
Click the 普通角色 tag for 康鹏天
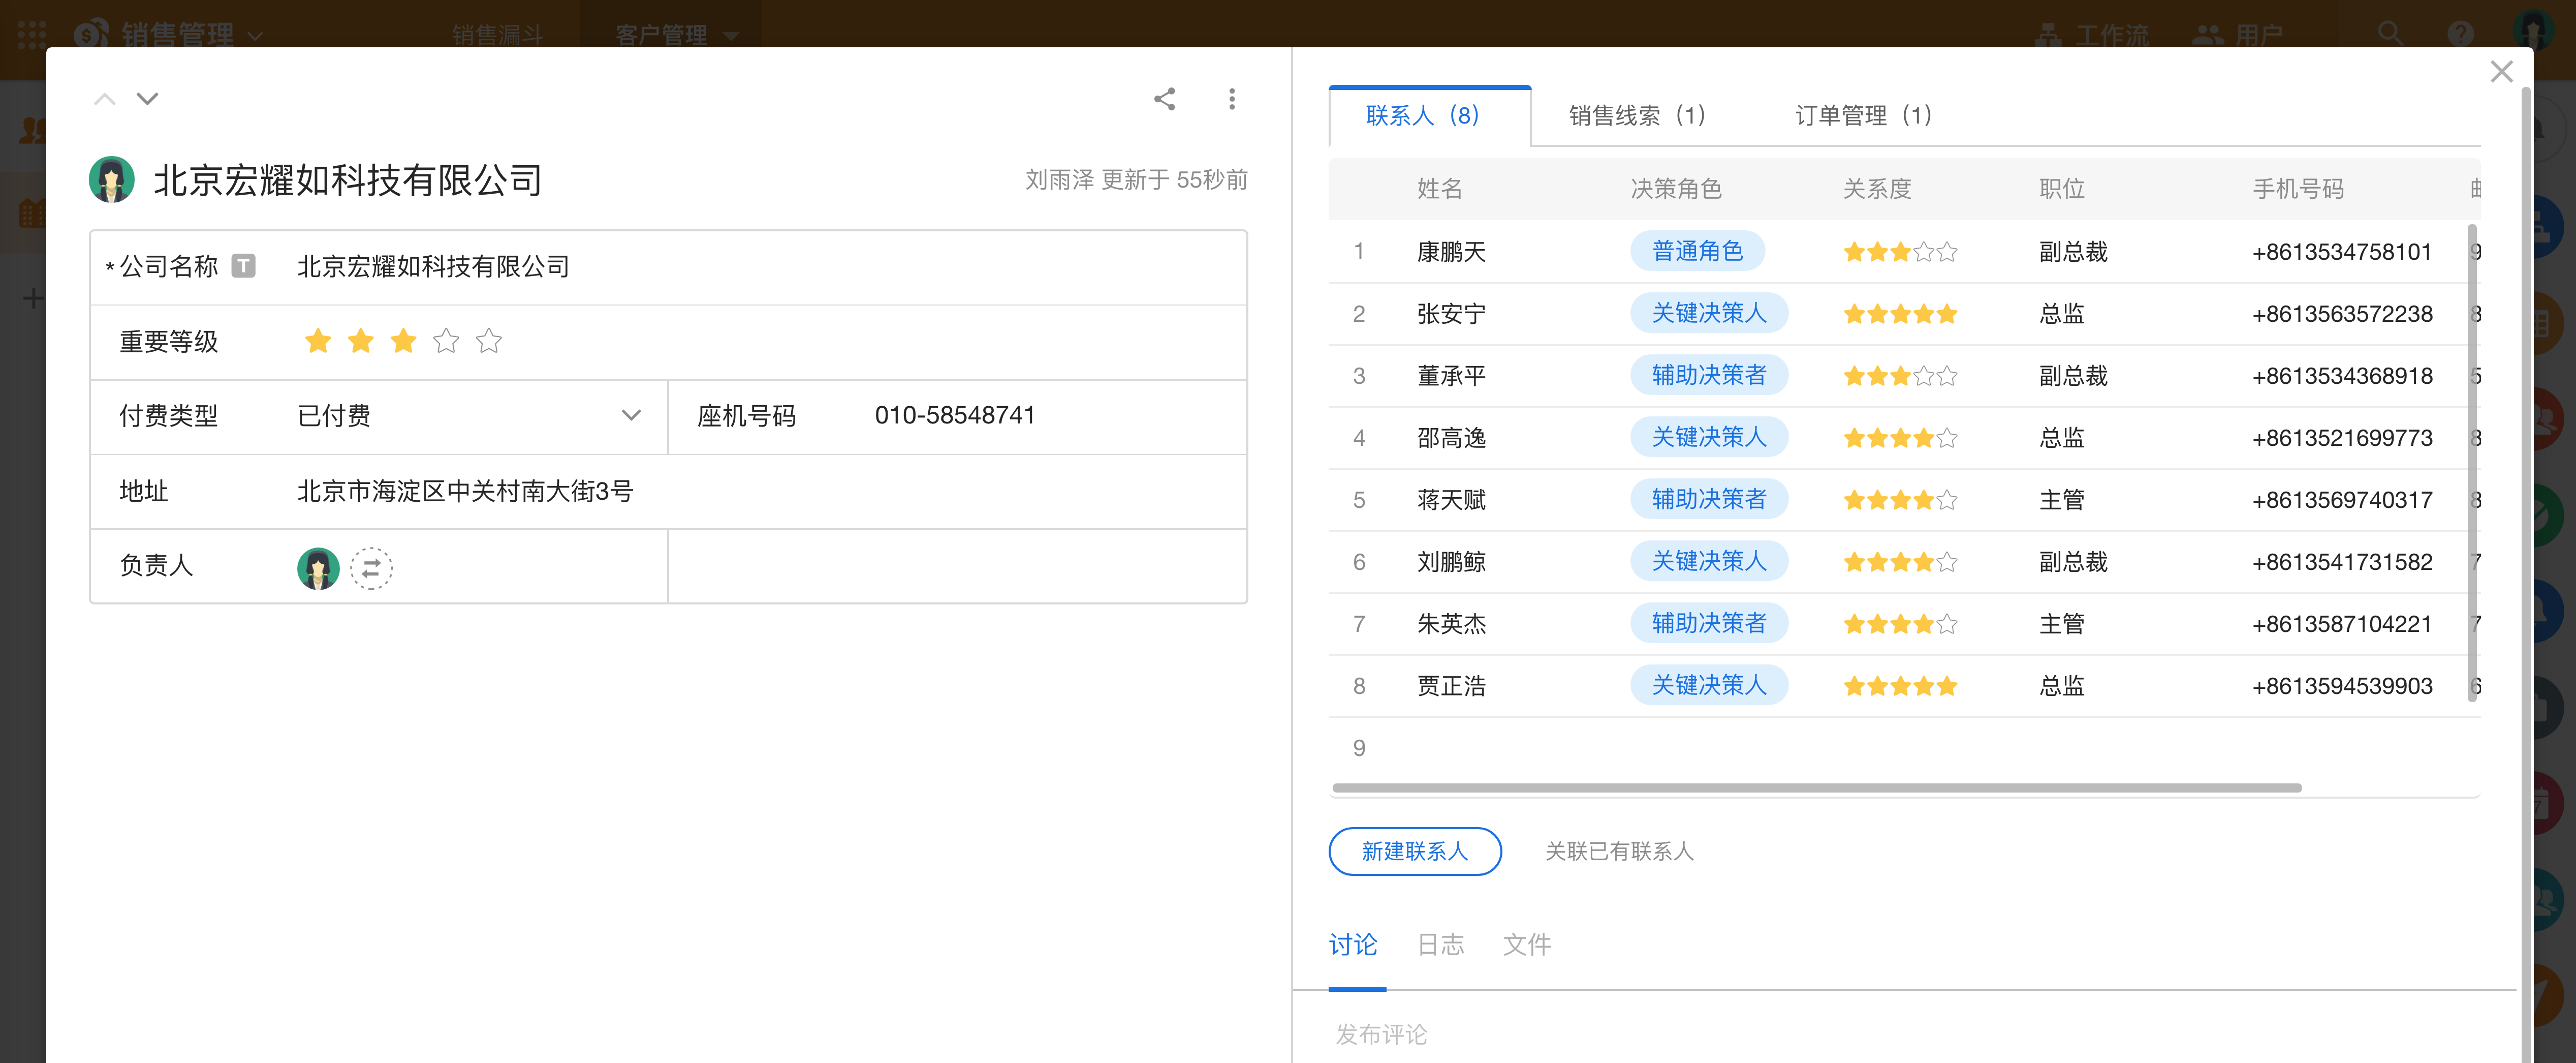pos(1697,251)
